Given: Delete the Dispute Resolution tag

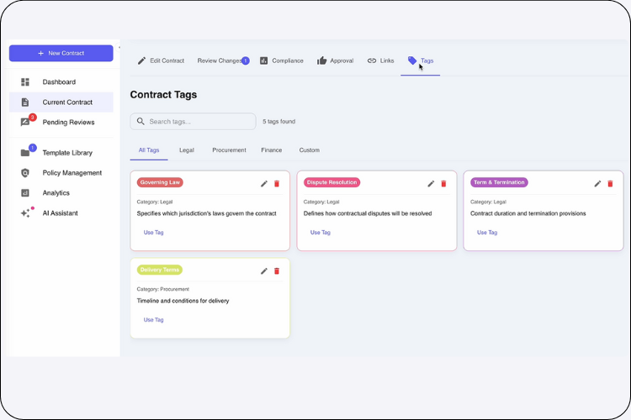Looking at the screenshot, I should pos(443,183).
